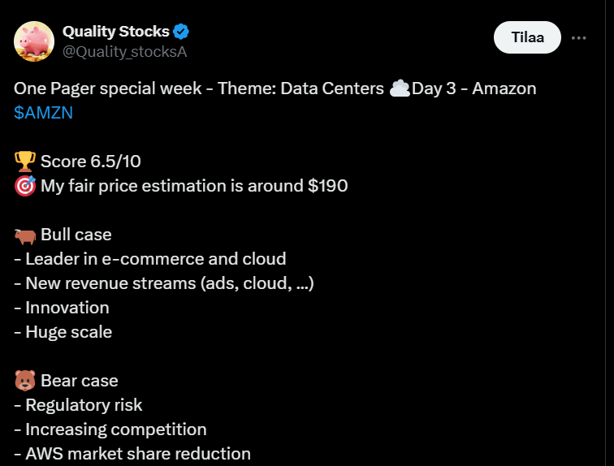Click the trophy emoji beside Score

tap(24, 162)
